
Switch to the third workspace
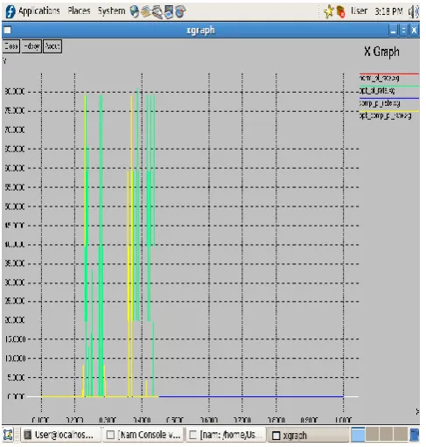(387, 435)
